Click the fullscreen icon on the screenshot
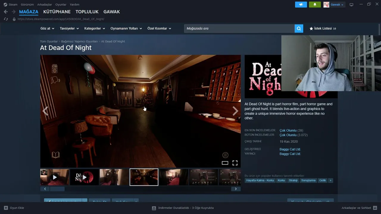 click(235, 163)
